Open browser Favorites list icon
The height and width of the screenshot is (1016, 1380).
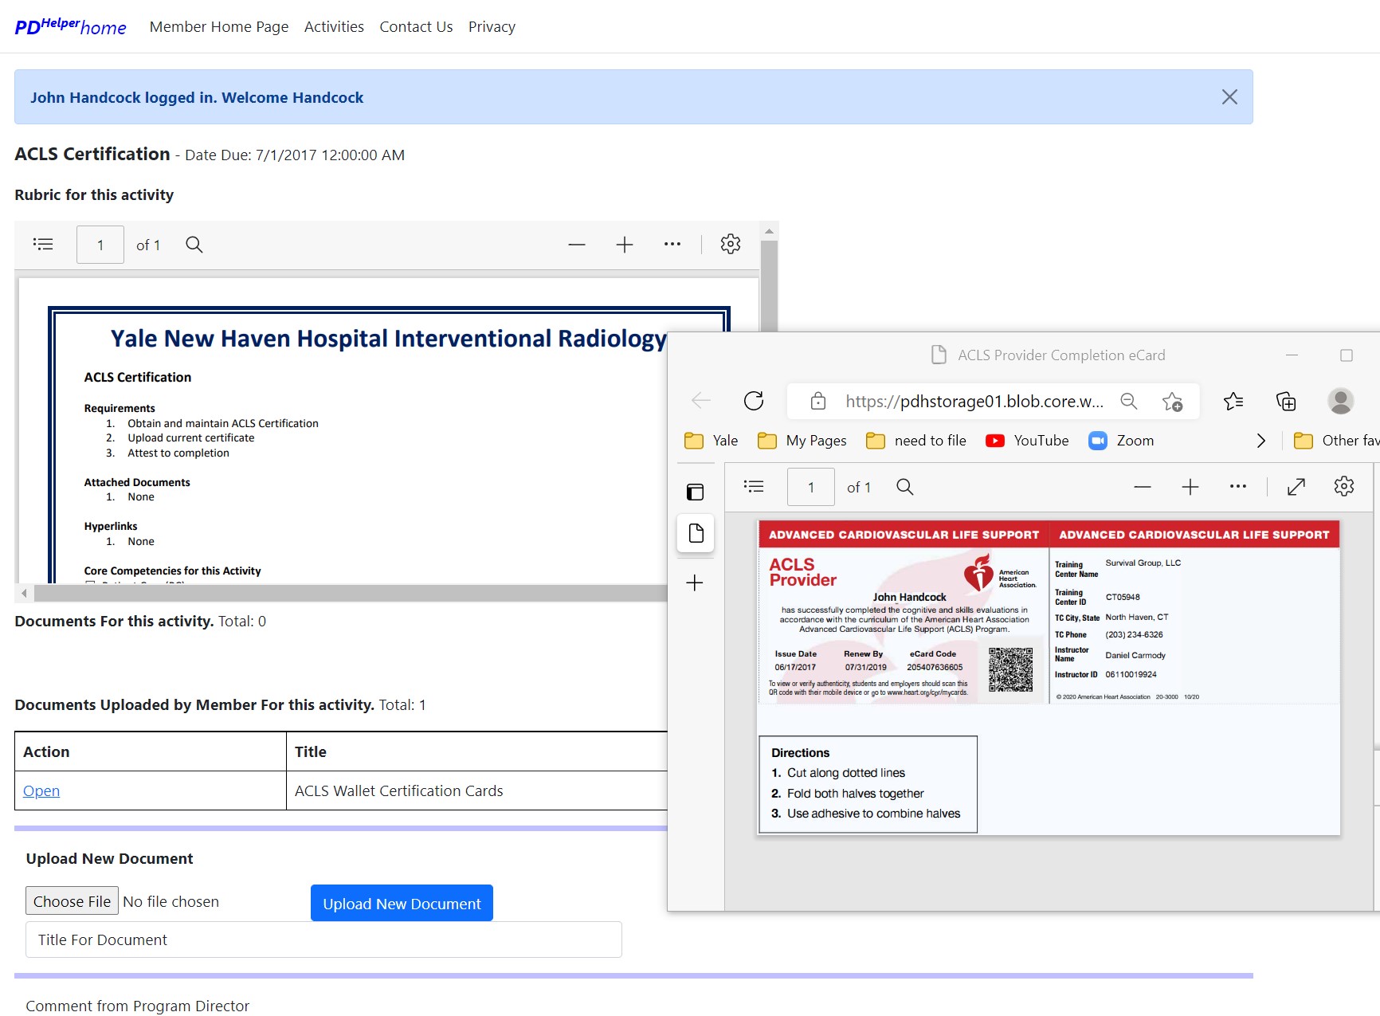tap(1233, 401)
